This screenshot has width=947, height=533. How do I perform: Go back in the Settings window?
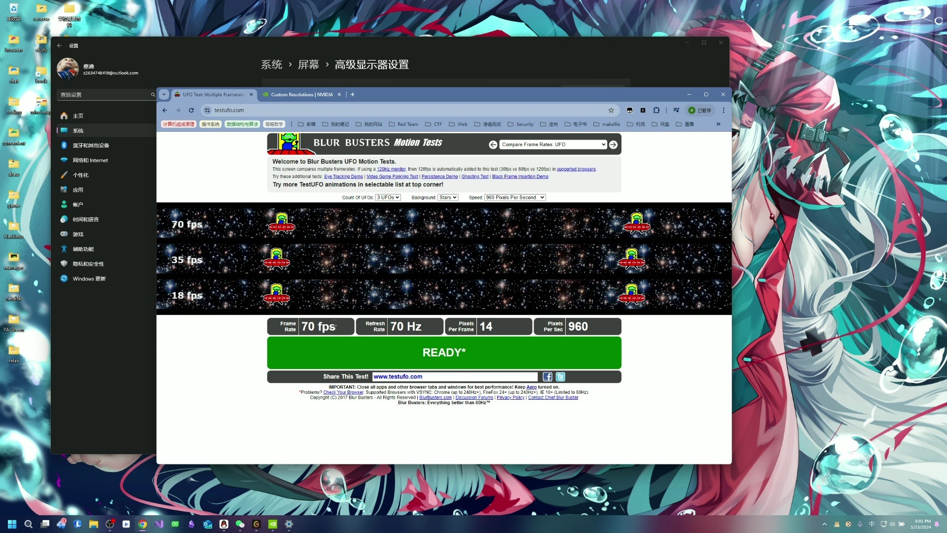(59, 45)
